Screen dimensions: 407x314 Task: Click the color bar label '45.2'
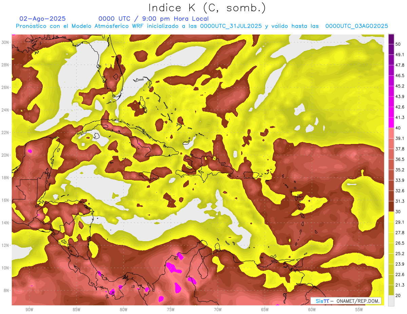400,86
